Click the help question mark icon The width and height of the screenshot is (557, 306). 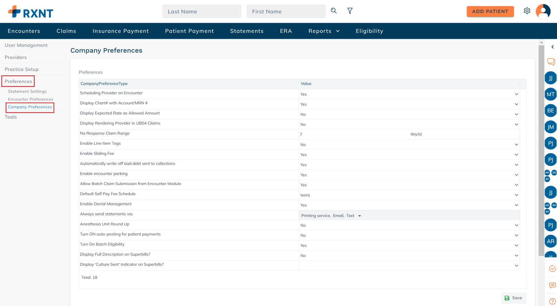(x=552, y=301)
